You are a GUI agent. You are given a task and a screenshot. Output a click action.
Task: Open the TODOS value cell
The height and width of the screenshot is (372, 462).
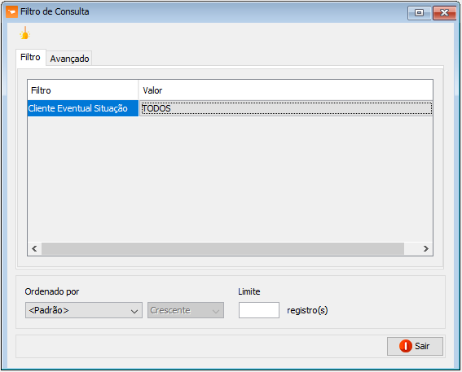[285, 108]
